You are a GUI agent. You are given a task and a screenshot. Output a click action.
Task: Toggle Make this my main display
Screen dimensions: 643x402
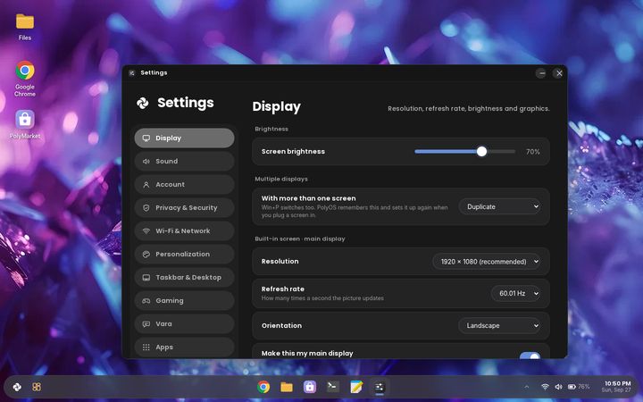click(530, 356)
